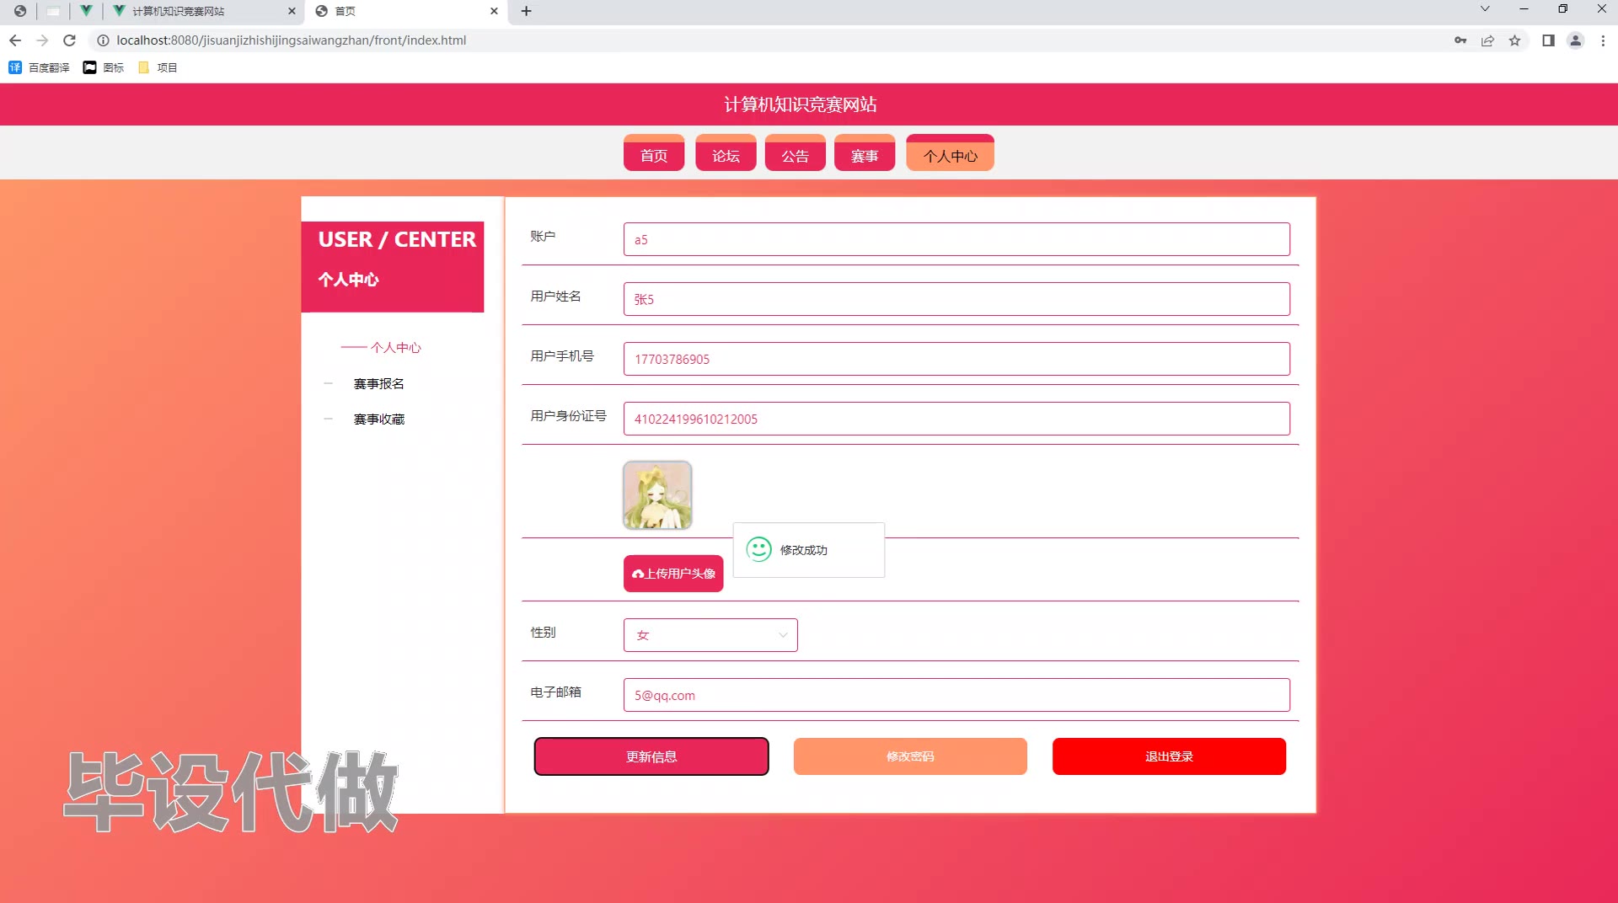
Task: Close the 首页 tab
Action: pyautogui.click(x=494, y=11)
